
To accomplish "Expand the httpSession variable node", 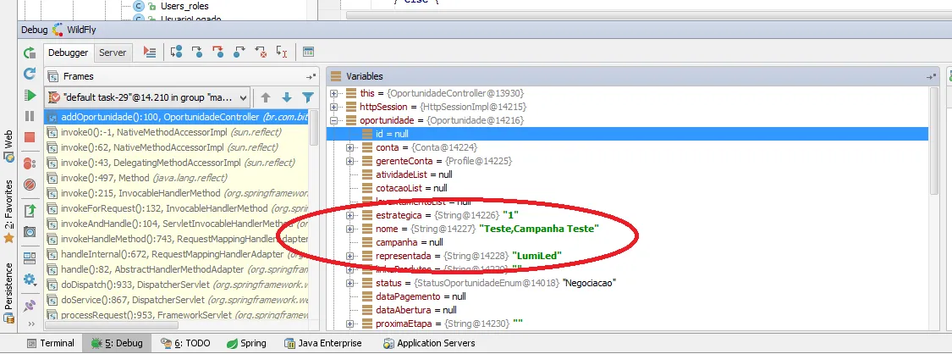I will (334, 107).
